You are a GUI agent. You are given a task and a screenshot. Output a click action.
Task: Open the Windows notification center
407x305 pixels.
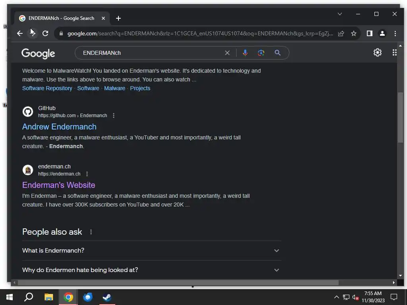[394, 297]
